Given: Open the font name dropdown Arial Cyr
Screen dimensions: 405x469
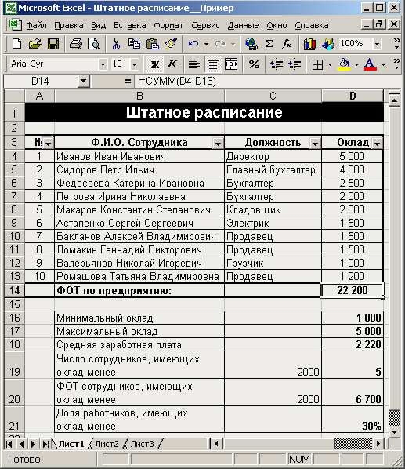Looking at the screenshot, I should [x=103, y=64].
